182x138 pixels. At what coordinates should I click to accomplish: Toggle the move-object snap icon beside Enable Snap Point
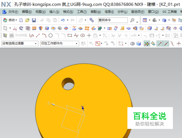point(153,44)
